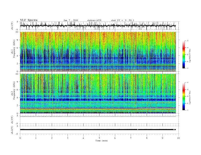Click the "-7" label on upper color bar
Screen dimensions: 201x155
[187, 68]
